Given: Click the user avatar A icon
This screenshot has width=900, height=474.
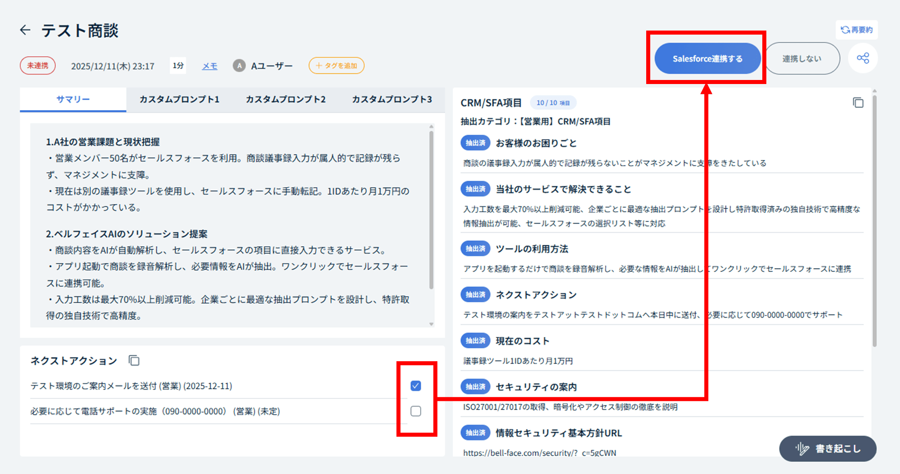Looking at the screenshot, I should coord(239,66).
